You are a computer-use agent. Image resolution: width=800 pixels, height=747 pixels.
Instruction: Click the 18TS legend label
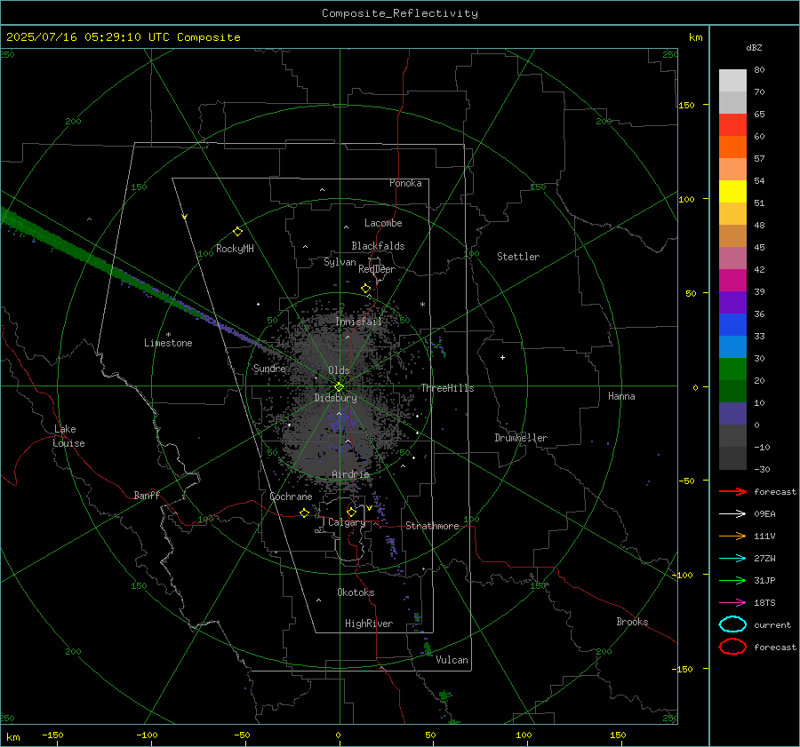point(764,603)
